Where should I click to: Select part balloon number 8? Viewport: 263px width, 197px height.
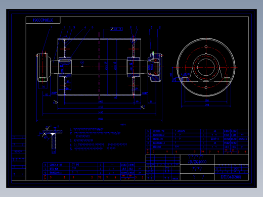[x=160, y=27]
